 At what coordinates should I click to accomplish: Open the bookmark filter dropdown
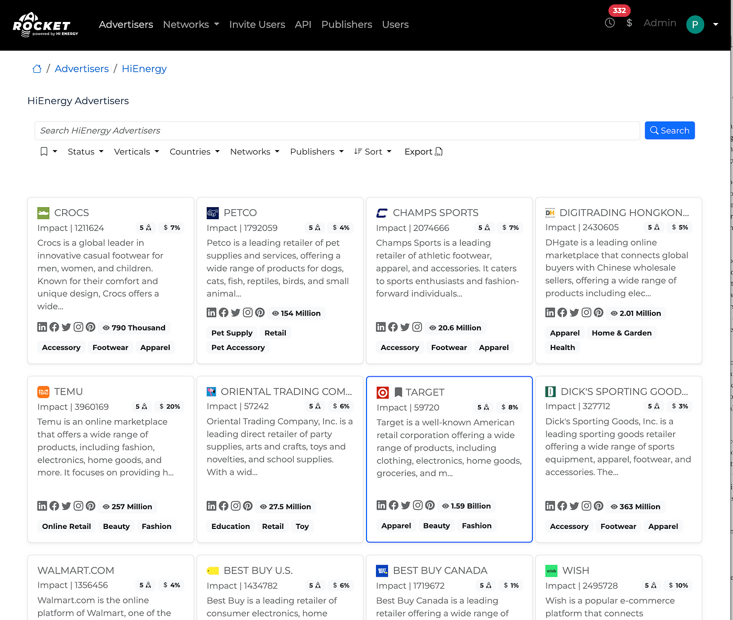coord(49,151)
